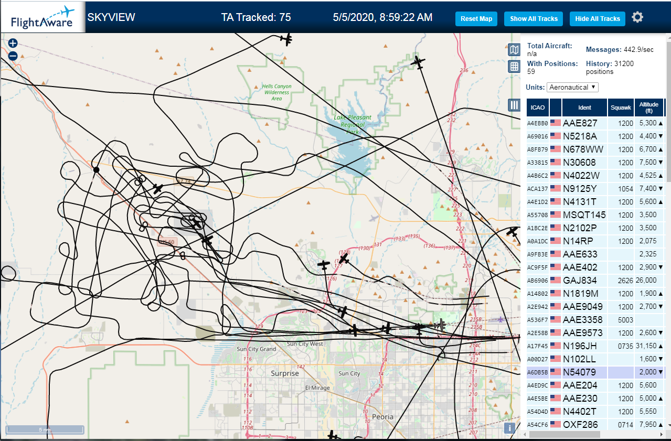The height and width of the screenshot is (441, 671).
Task: Sort by Squawk column header
Action: (621, 107)
